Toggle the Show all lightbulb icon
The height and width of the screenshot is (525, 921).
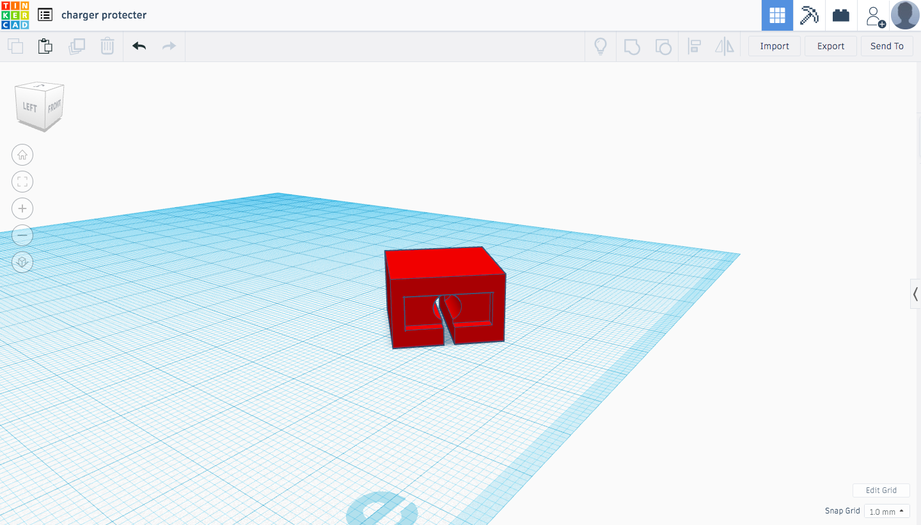(x=601, y=46)
